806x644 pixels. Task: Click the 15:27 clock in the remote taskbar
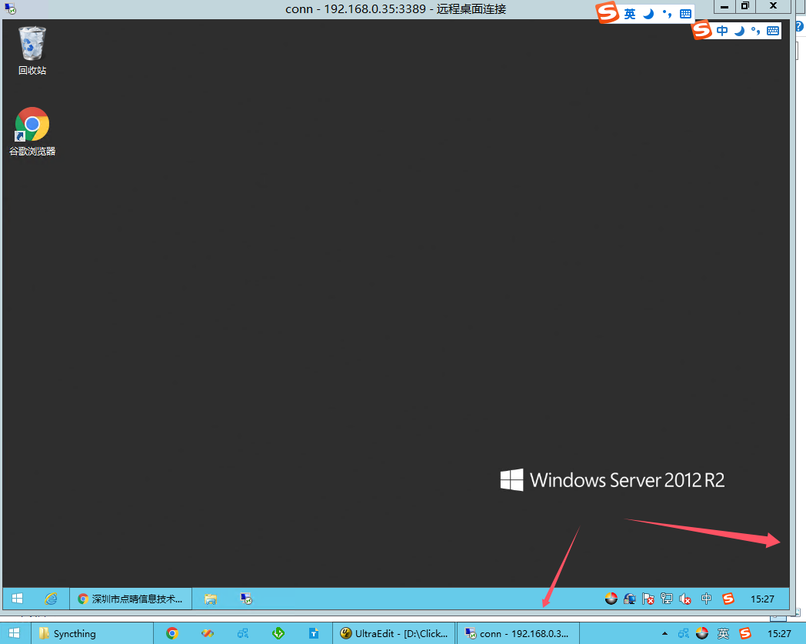(762, 599)
